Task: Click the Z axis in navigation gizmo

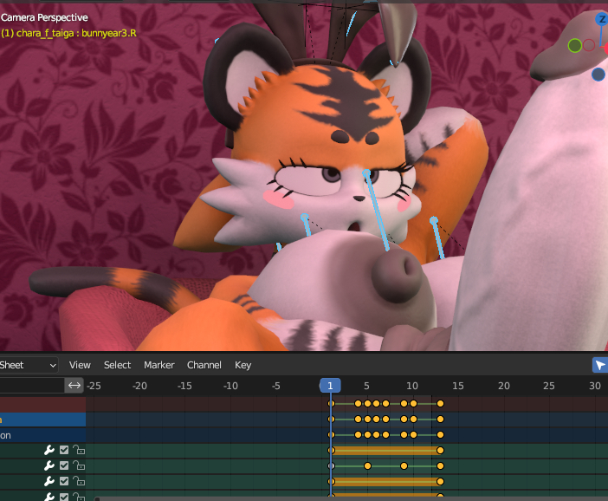Action: (x=602, y=20)
